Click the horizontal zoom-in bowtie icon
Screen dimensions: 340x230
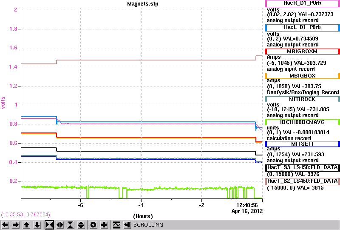pyautogui.click(x=49, y=225)
